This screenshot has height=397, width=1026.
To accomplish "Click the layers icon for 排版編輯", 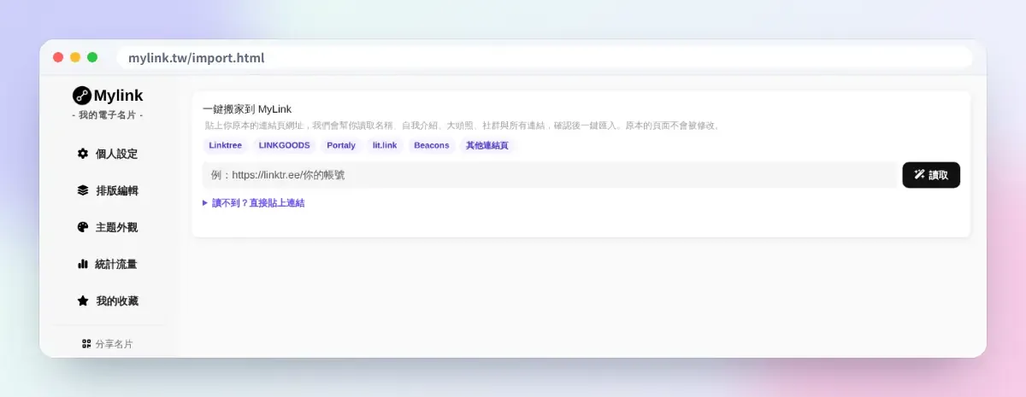I will (x=83, y=190).
